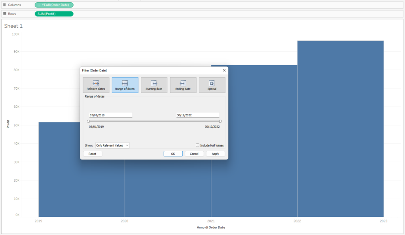
Task: Select the Range of dates option
Action: click(125, 85)
